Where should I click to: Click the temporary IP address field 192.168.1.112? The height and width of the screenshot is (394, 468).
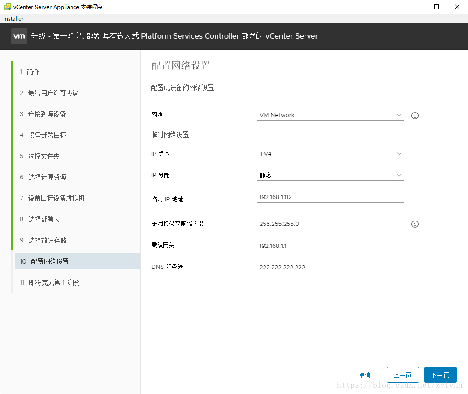331,197
